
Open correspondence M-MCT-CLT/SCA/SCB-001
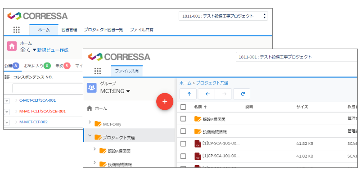[x=42, y=111]
